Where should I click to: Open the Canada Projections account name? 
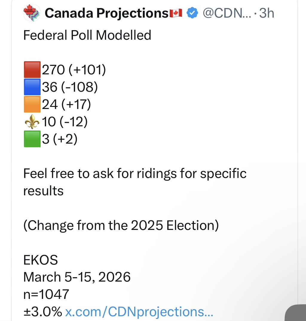click(x=106, y=13)
